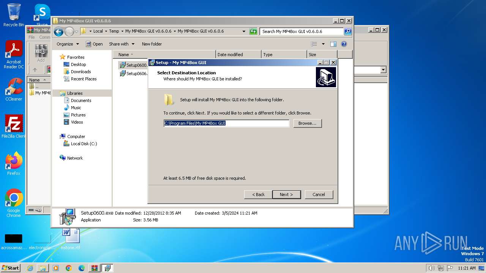This screenshot has width=486, height=273.
Task: Click the Search My MP4Box GUI field
Action: click(302, 31)
